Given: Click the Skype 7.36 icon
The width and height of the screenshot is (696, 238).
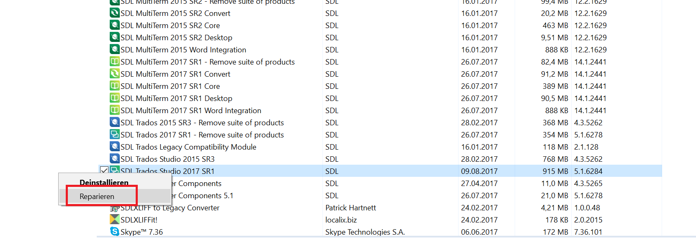Looking at the screenshot, I should [x=114, y=231].
